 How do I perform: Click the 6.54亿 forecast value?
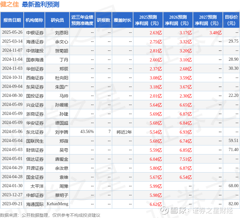coord(186,177)
